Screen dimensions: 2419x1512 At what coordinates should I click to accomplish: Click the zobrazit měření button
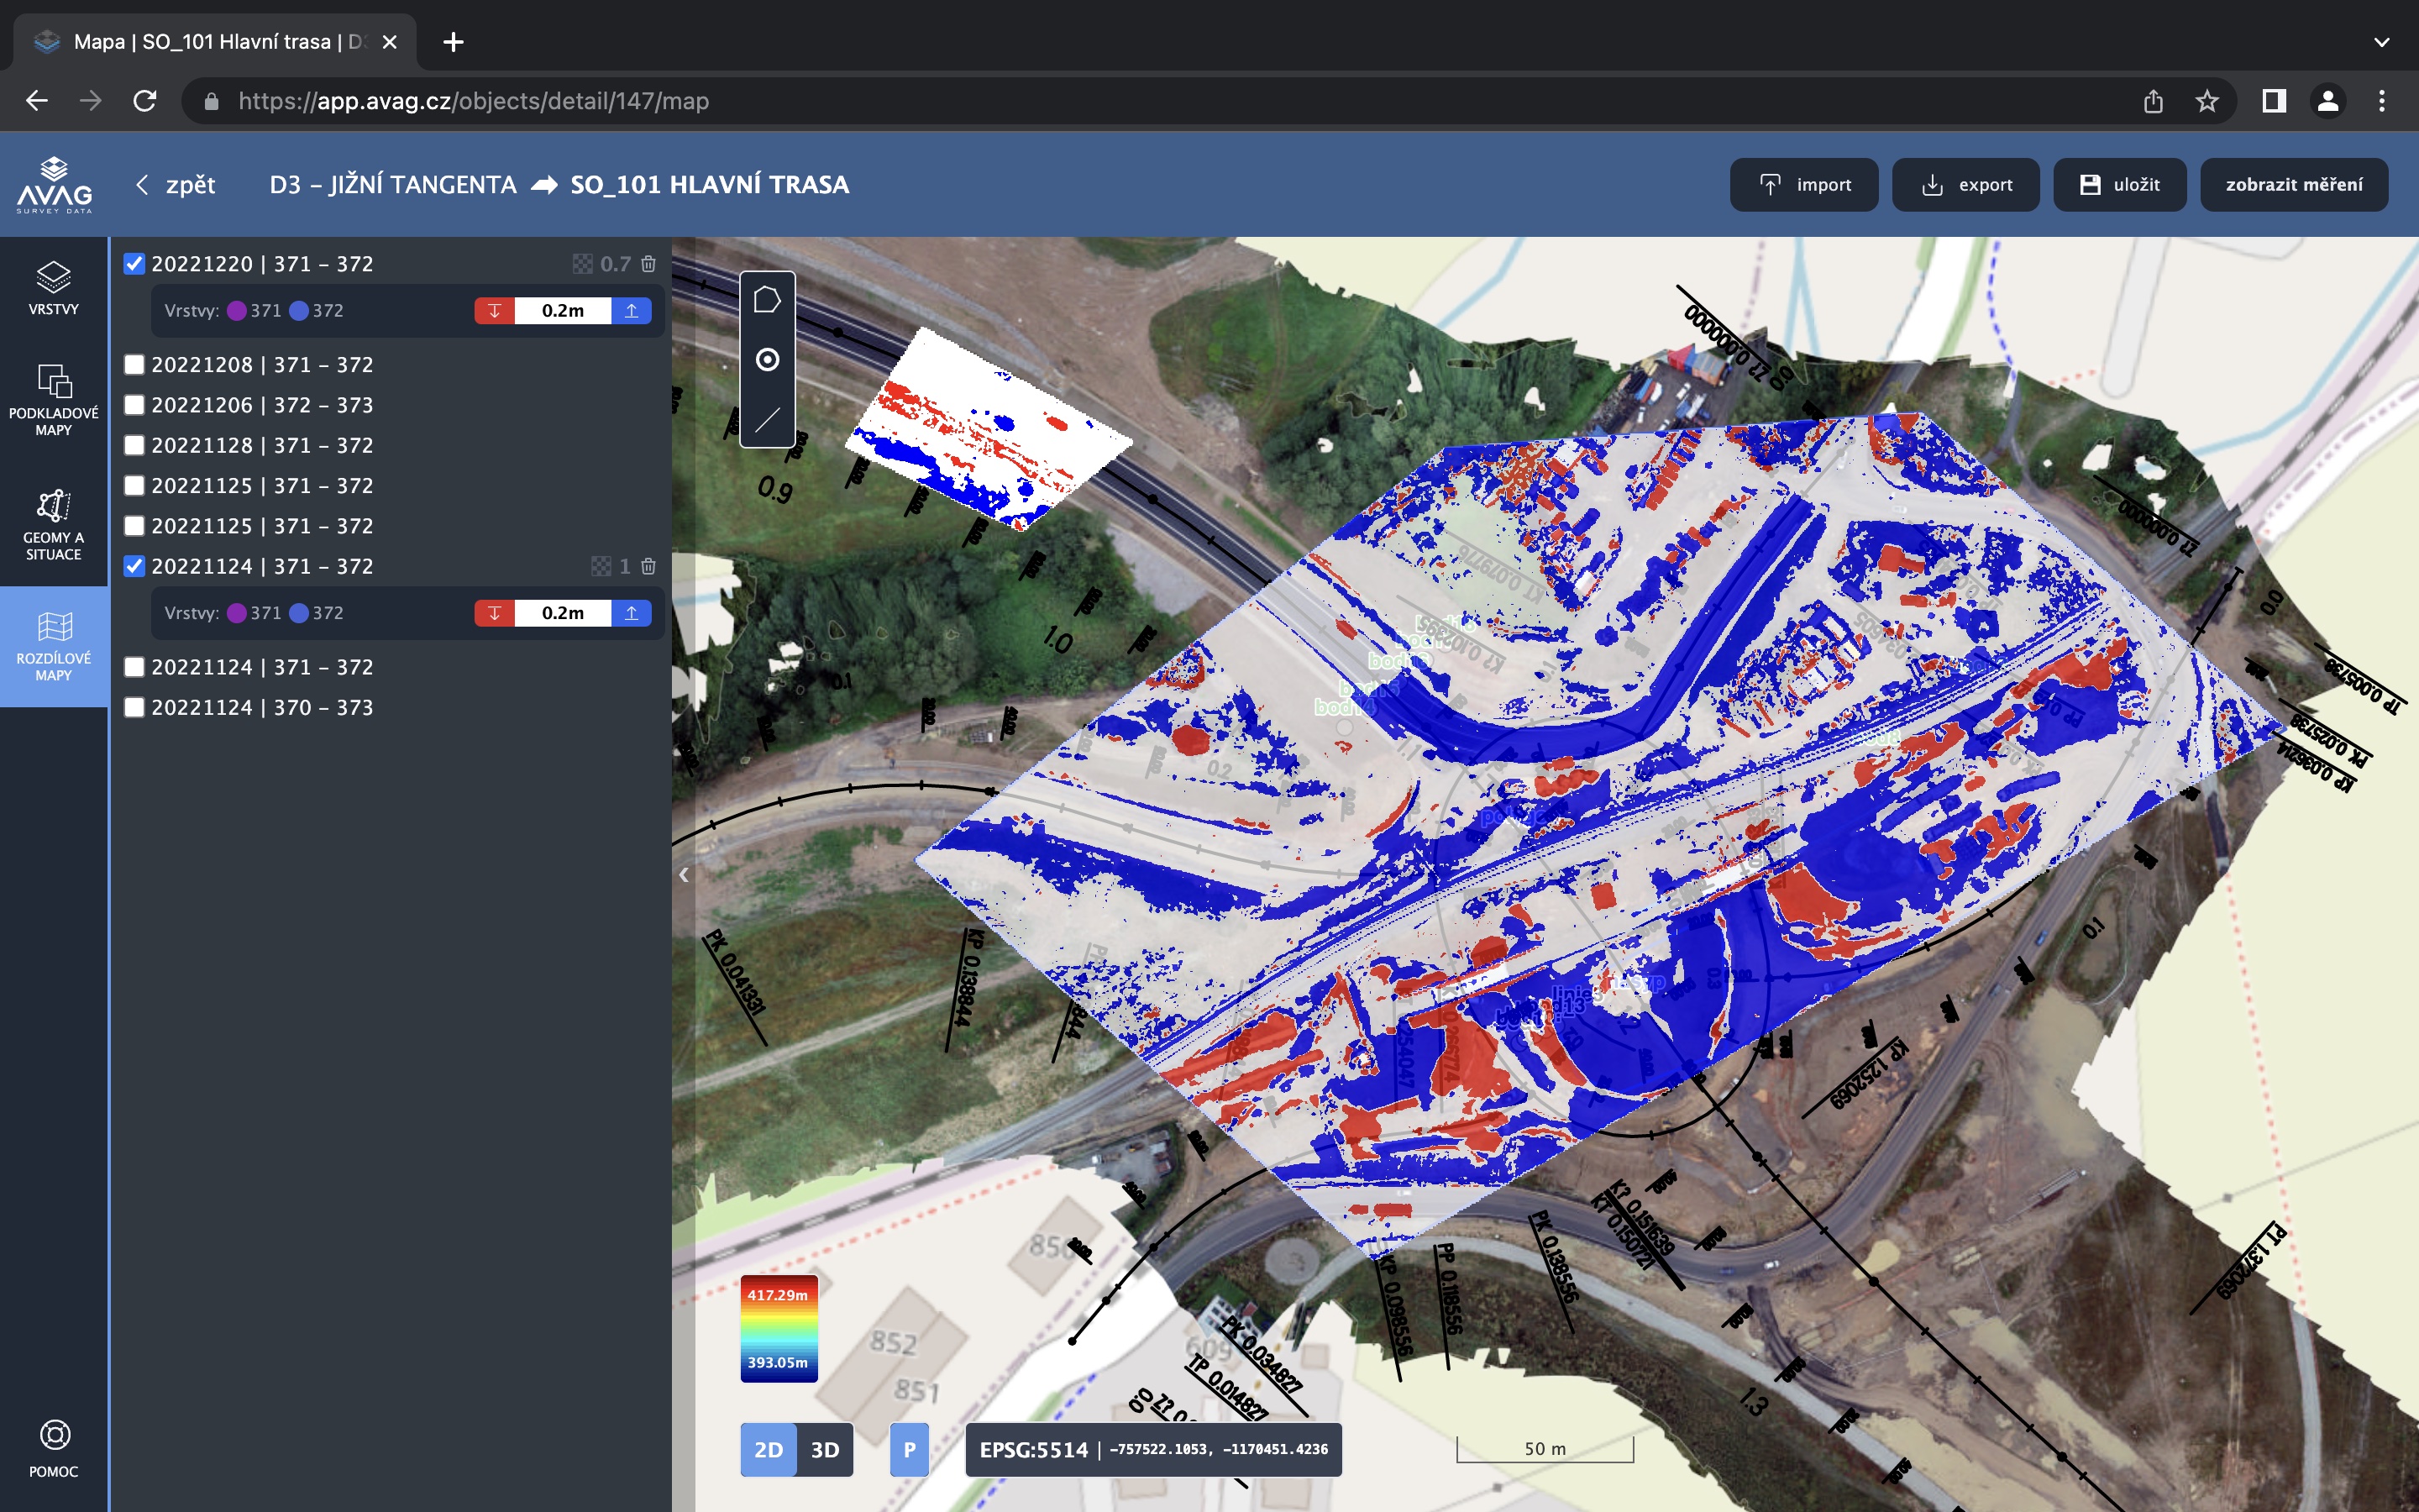2294,185
